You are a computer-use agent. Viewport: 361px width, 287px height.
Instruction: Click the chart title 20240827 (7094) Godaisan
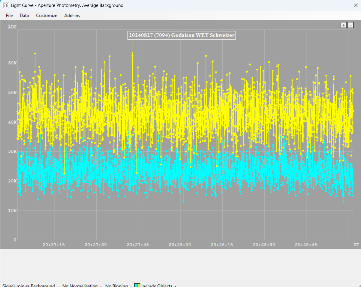[x=181, y=35]
